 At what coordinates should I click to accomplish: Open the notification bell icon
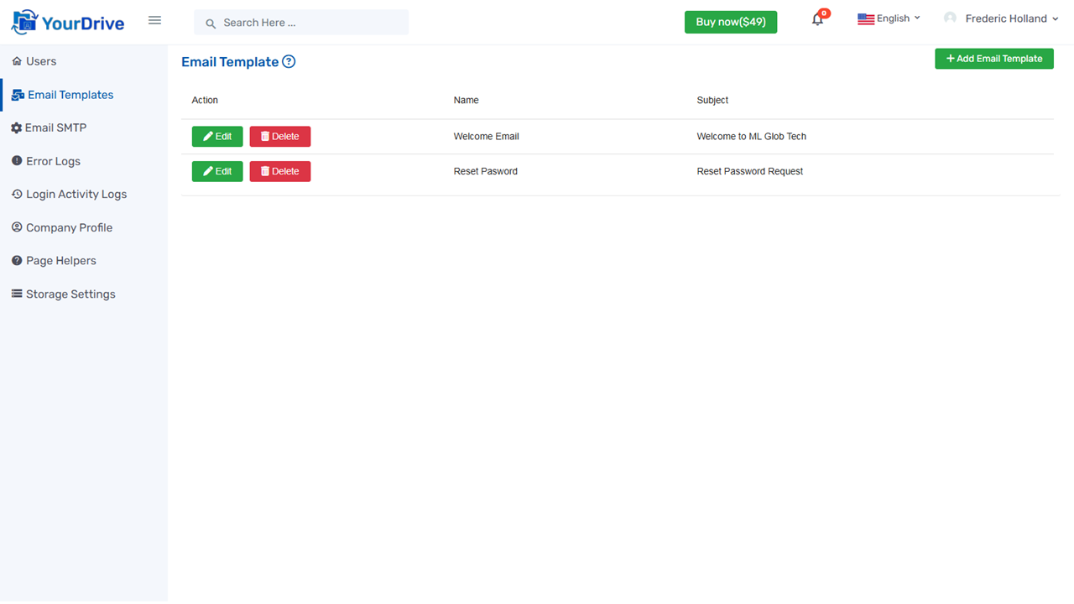pos(816,18)
